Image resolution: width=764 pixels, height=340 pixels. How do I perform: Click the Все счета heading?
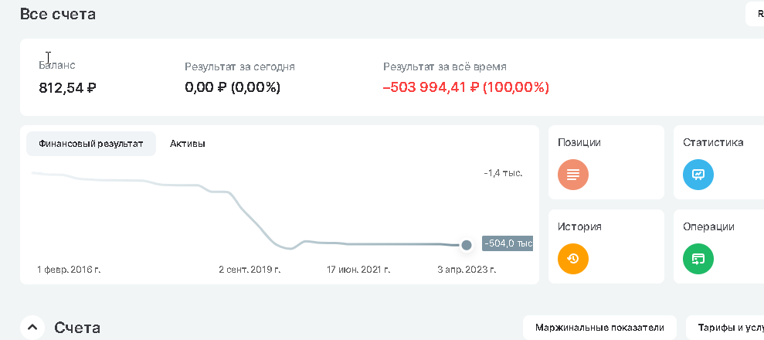tap(58, 14)
